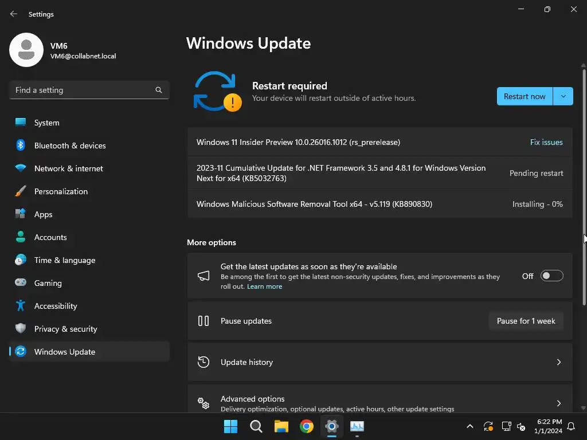This screenshot has height=440, width=587.
Task: Click the muted volume tray icon
Action: click(521, 426)
